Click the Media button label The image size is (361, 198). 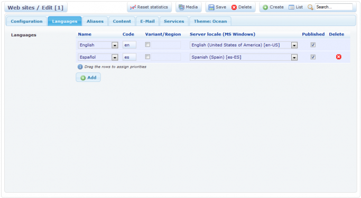tap(191, 7)
